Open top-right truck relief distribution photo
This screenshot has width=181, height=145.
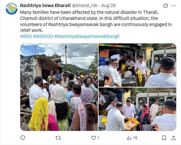[138, 65]
